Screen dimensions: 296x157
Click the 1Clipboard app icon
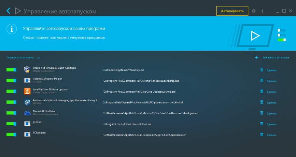coord(27,135)
